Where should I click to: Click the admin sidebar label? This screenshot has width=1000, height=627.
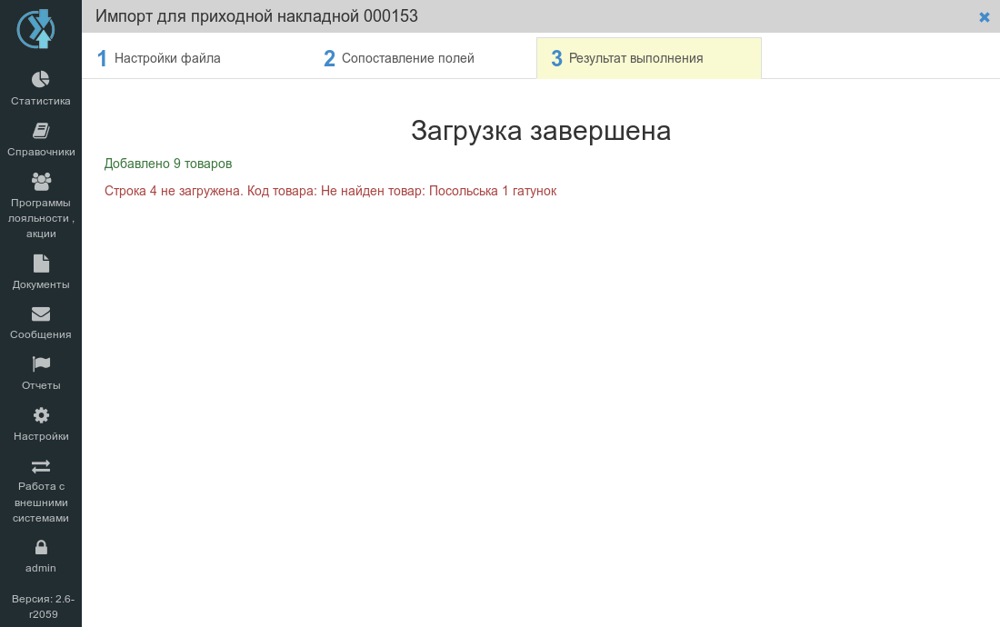pos(41,568)
